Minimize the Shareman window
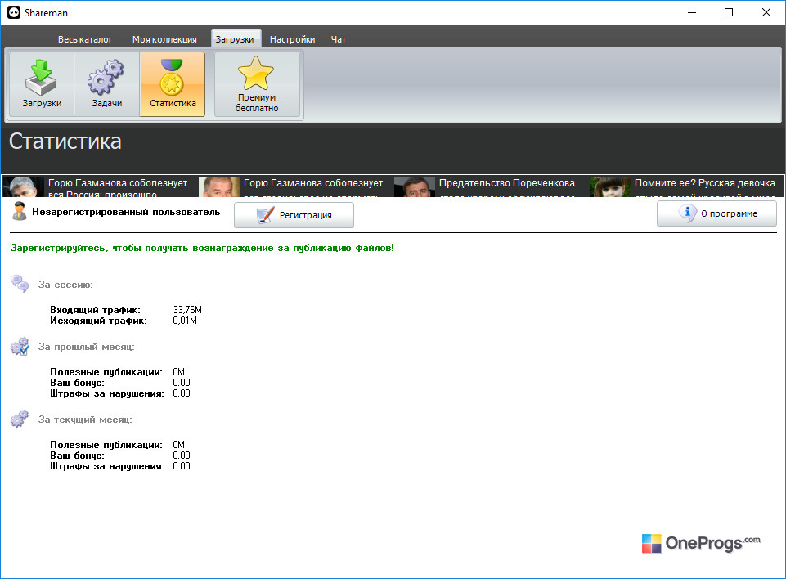 [x=692, y=12]
